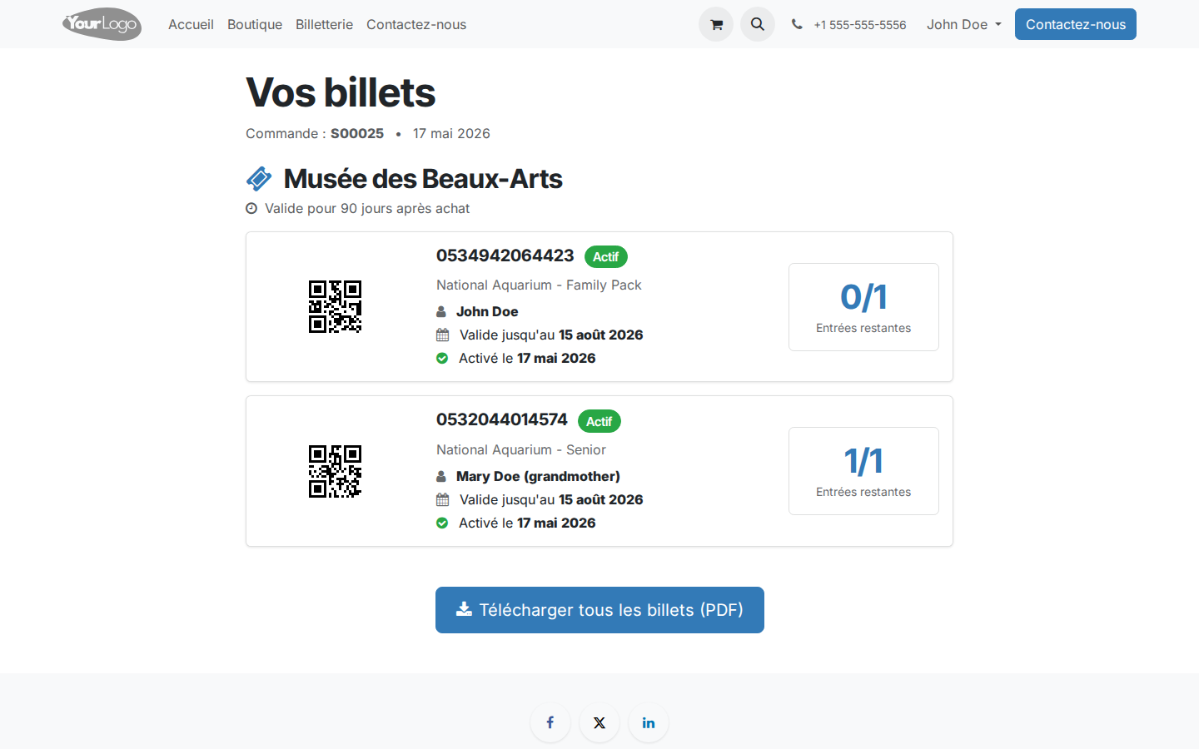1199x749 pixels.
Task: Open the X (Twitter) social link
Action: pos(599,722)
